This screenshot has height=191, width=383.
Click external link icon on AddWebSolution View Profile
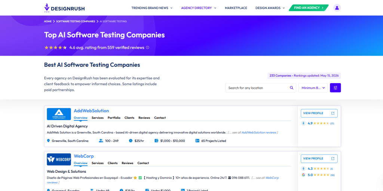pos(333,113)
